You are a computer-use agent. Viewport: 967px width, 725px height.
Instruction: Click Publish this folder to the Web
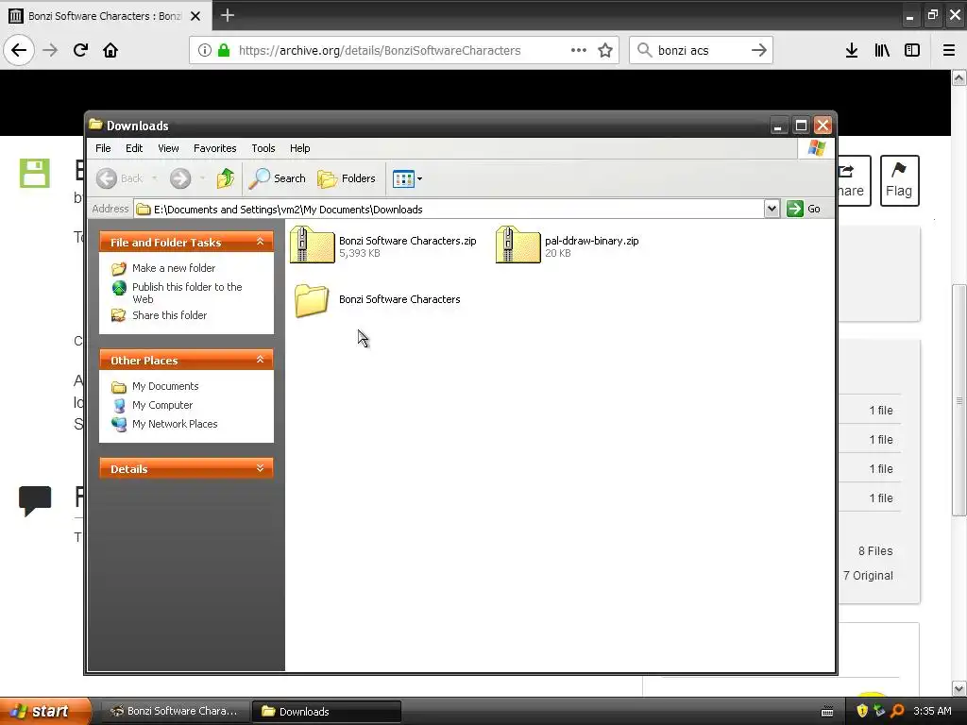click(x=187, y=293)
